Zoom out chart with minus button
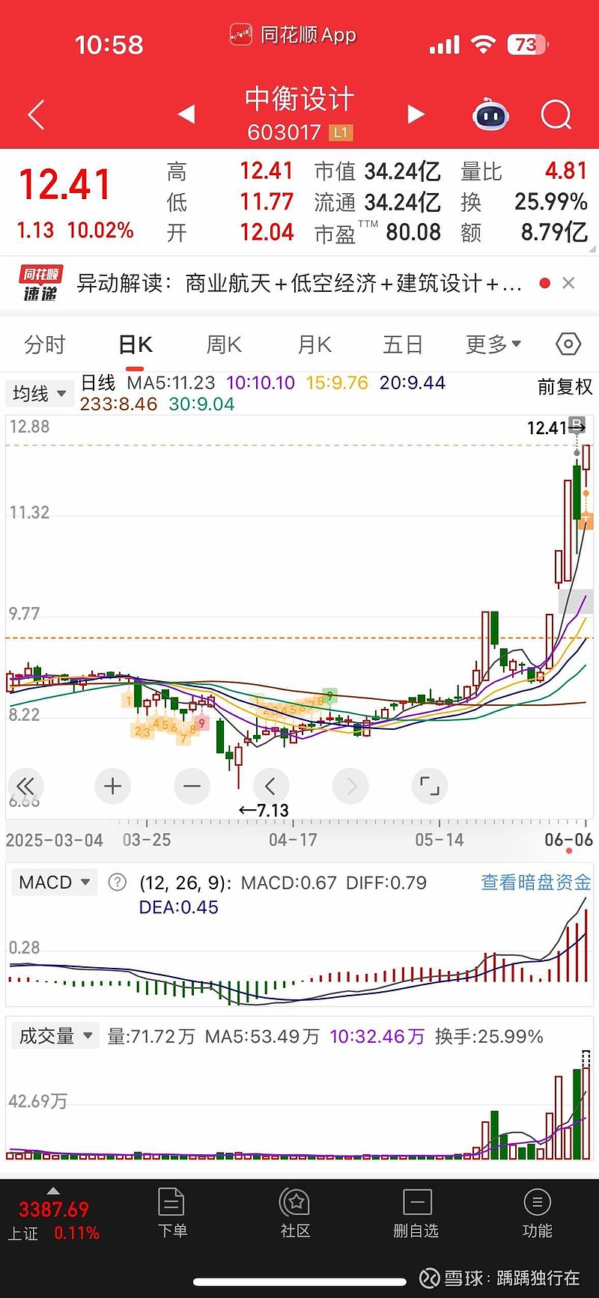This screenshot has width=599, height=1298. (x=192, y=786)
